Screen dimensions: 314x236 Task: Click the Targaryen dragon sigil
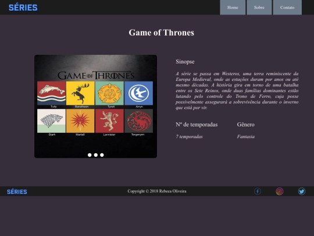coord(138,121)
